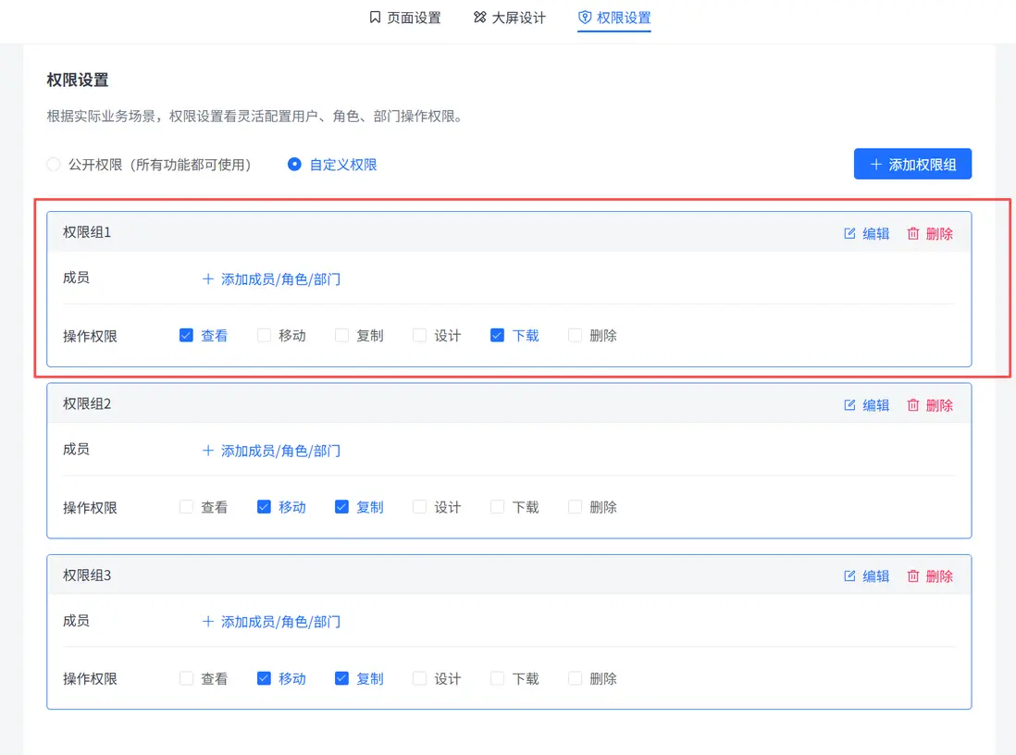Check 下载 in 权限组2

[497, 507]
